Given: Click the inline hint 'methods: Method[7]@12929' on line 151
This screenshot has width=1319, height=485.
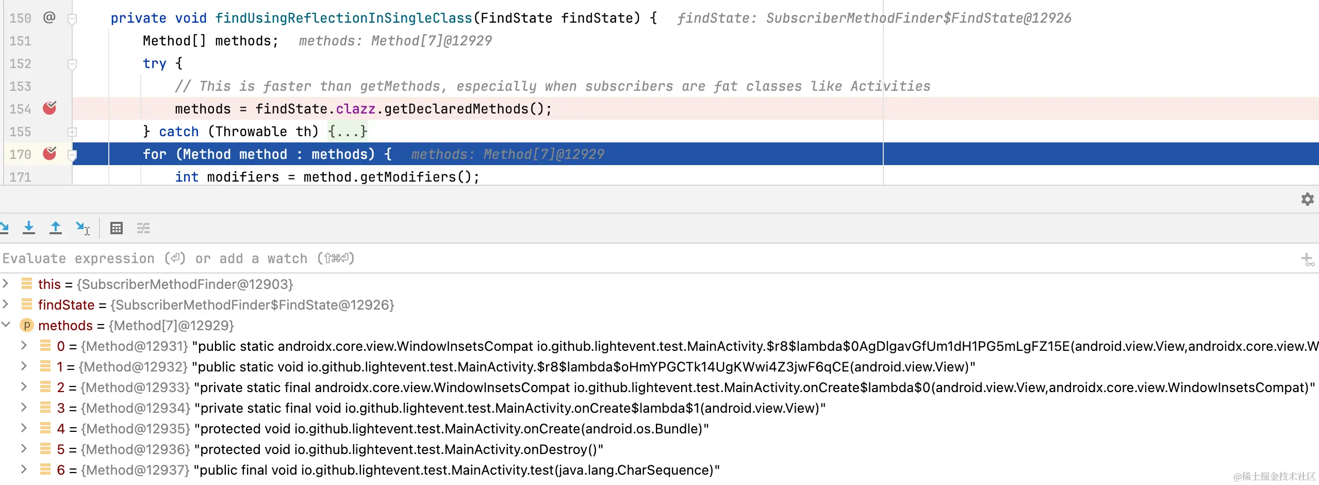Looking at the screenshot, I should [x=395, y=41].
